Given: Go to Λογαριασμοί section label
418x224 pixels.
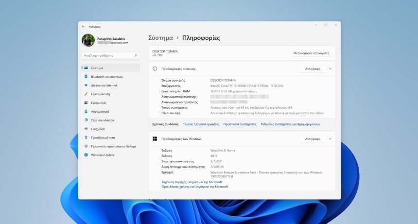Looking at the screenshot, I should coord(100,112).
